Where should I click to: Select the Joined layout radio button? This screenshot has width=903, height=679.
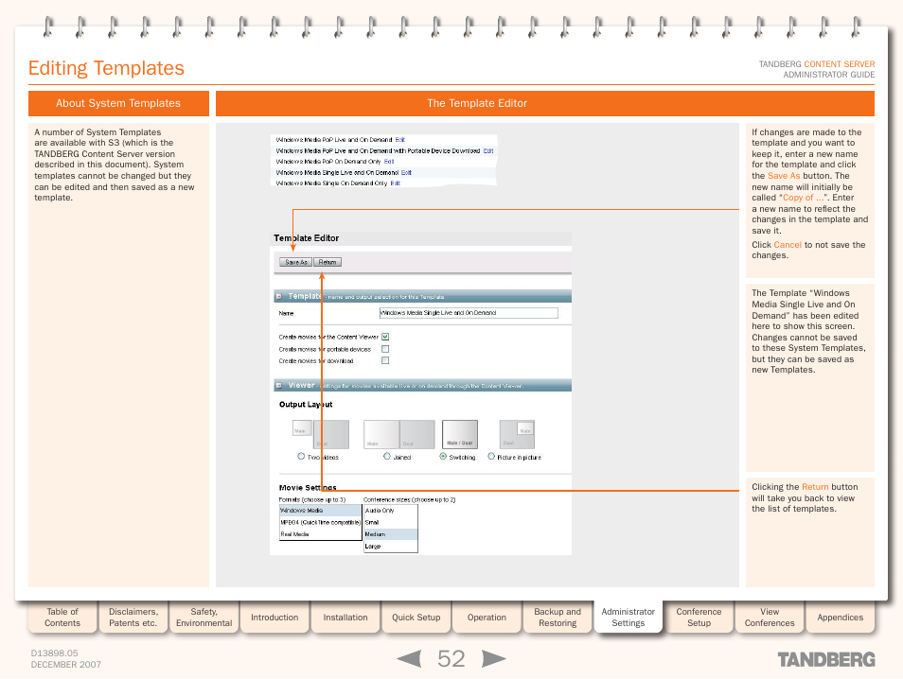387,457
